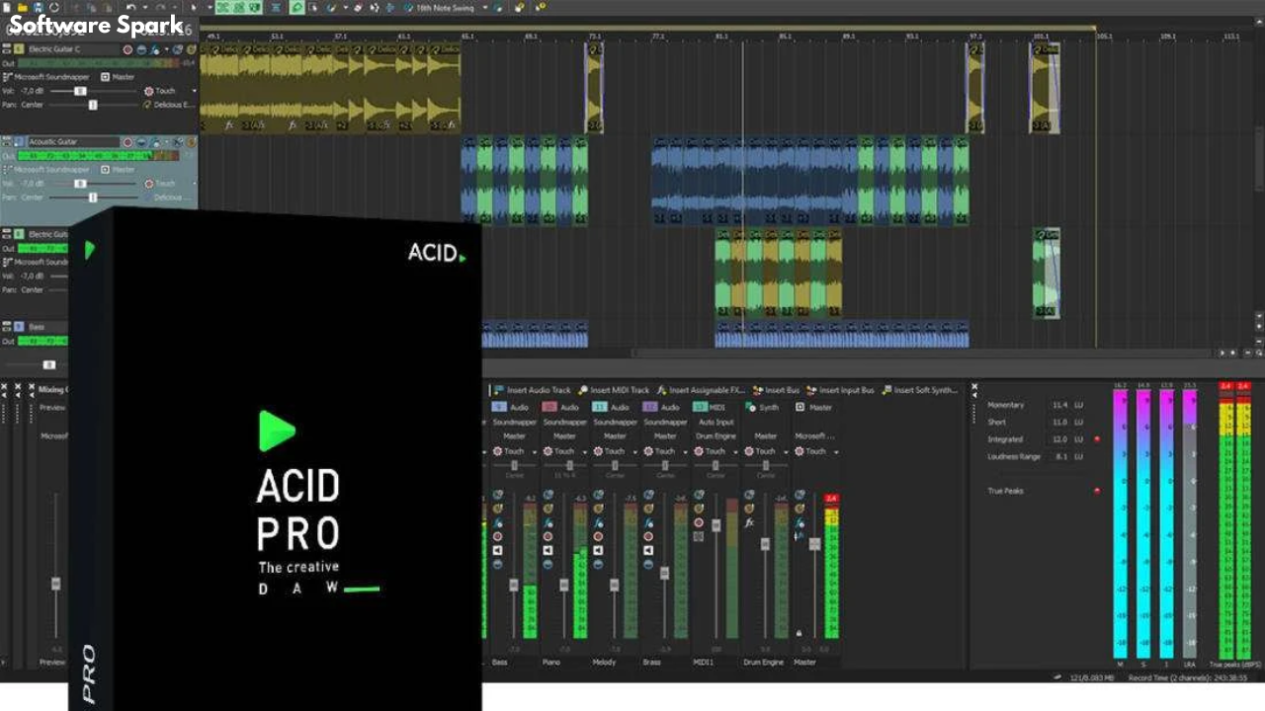1265x711 pixels.
Task: Open Touch dropdown arrow on Melody channel
Action: click(634, 451)
